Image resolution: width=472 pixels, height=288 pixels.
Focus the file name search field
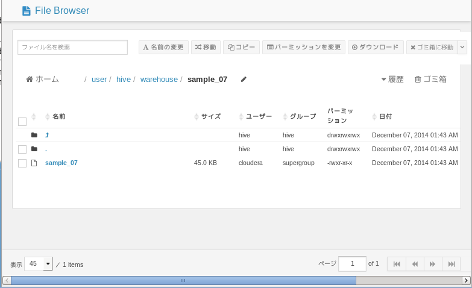point(72,47)
